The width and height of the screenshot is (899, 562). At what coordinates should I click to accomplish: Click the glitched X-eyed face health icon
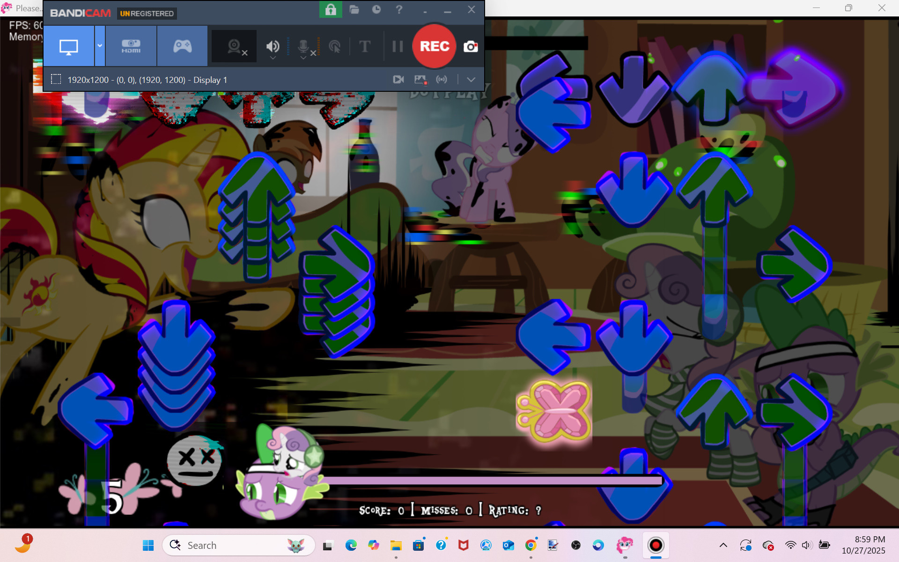[194, 459]
